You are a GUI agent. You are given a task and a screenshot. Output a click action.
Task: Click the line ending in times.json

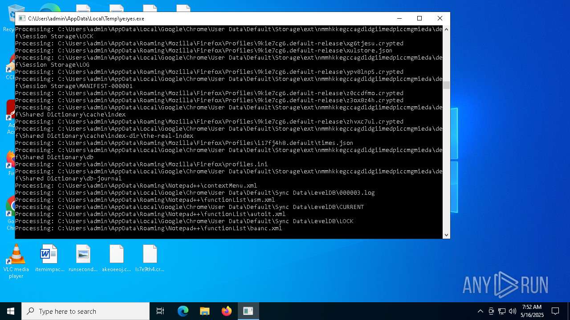(184, 143)
